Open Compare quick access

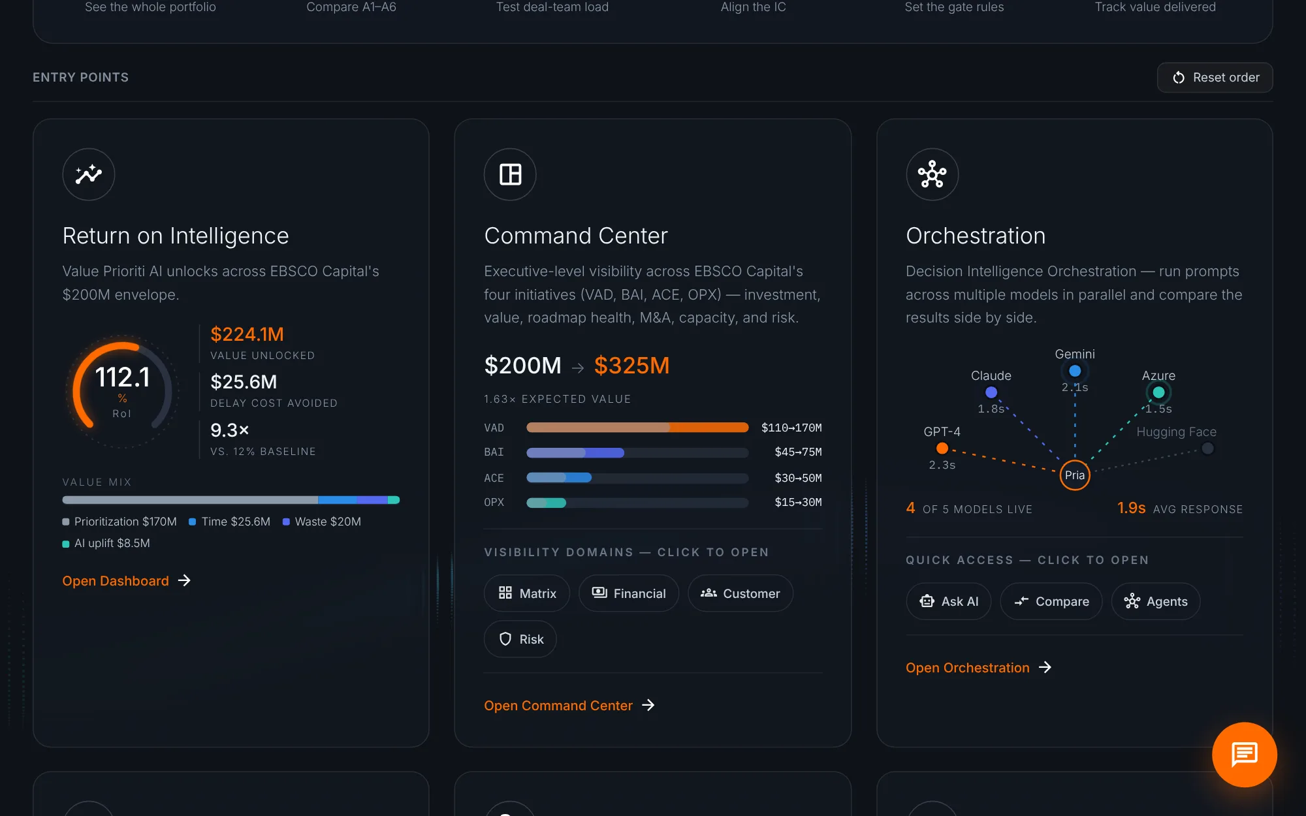1051,601
